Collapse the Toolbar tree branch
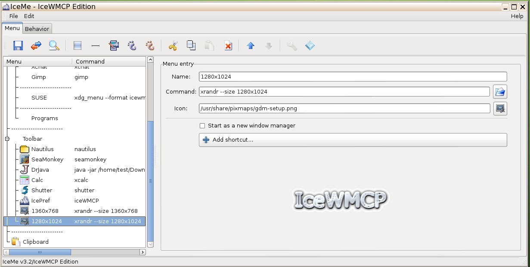 7,139
